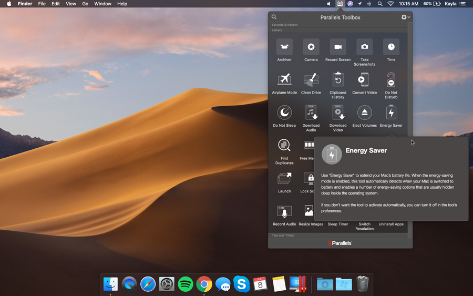This screenshot has height=296, width=473.
Task: Launch the Camera tool
Action: click(311, 47)
